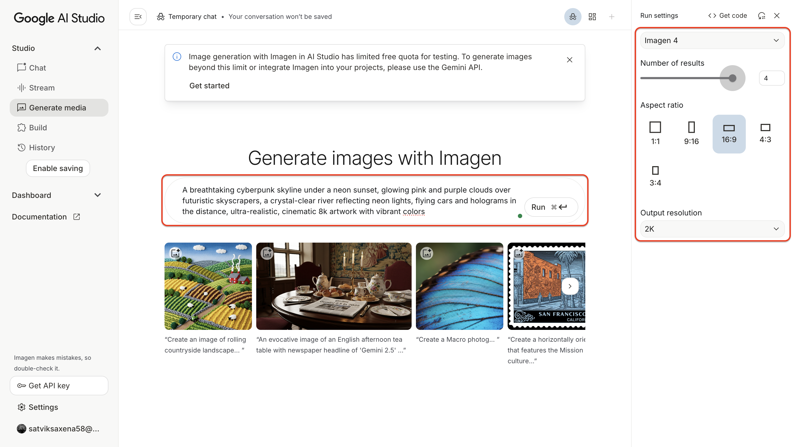Click the Mission culture stamp caption
The height and width of the screenshot is (447, 793).
click(546, 351)
